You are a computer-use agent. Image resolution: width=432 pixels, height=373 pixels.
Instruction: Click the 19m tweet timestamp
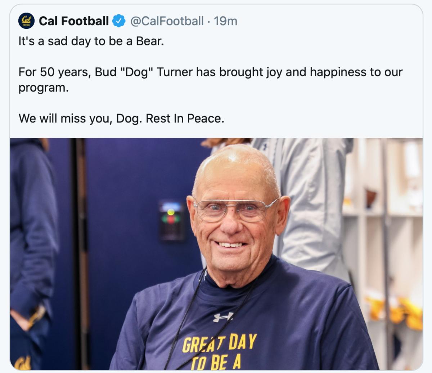(225, 21)
